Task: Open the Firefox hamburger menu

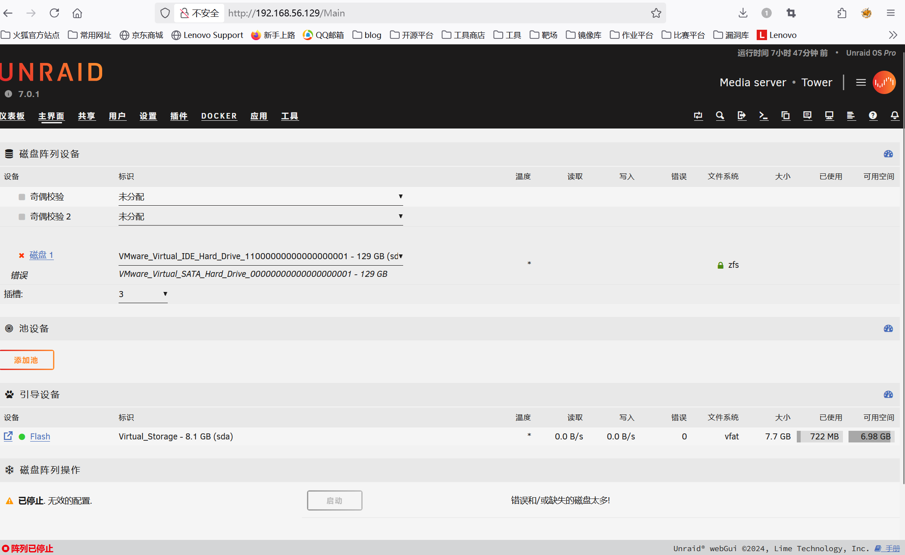Action: pos(891,13)
